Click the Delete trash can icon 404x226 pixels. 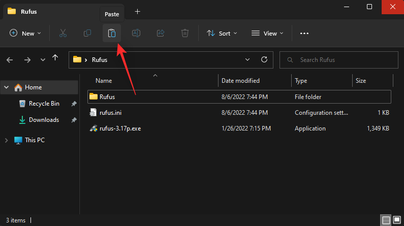[x=185, y=33]
